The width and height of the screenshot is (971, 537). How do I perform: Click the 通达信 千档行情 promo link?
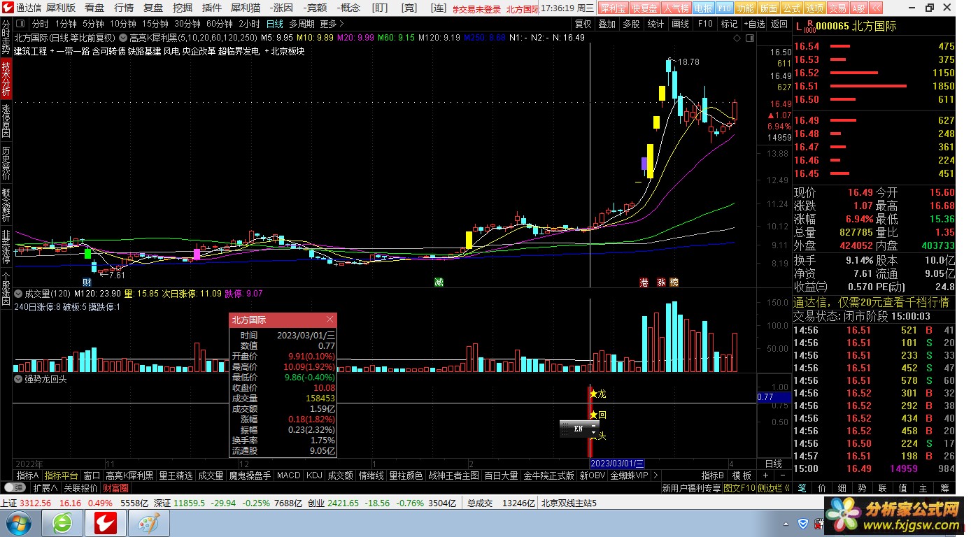tap(871, 302)
